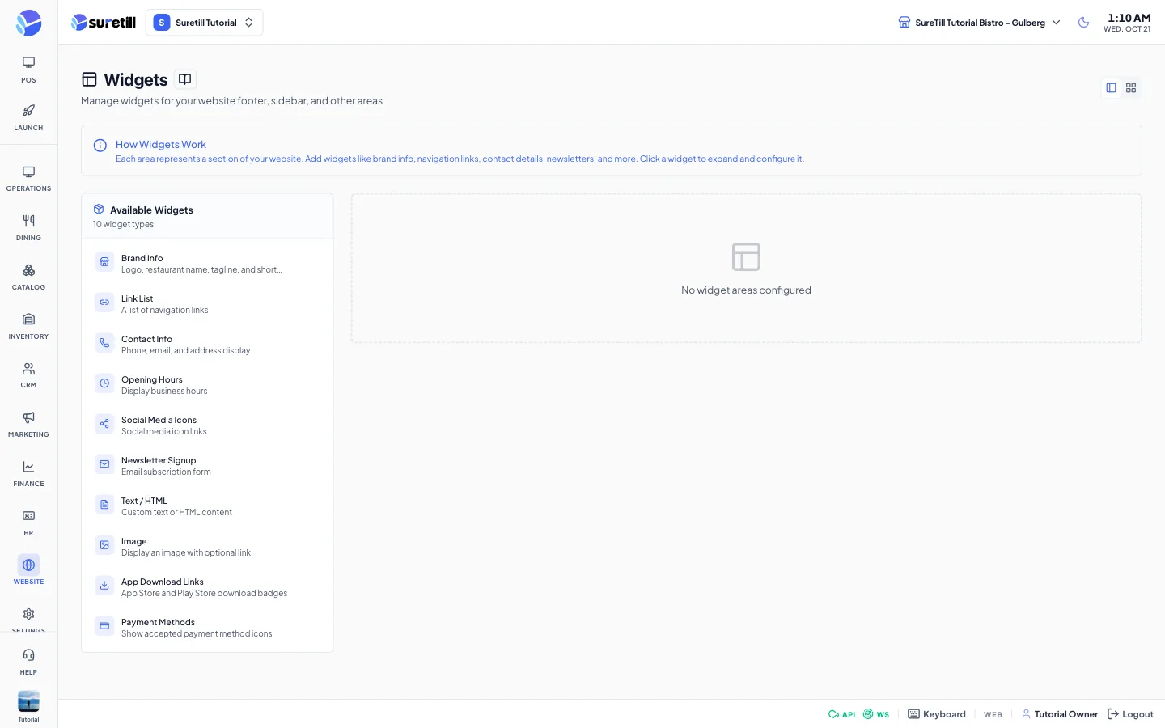Select the Link List widget
Screen dimensions: 1165x728
click(207, 304)
